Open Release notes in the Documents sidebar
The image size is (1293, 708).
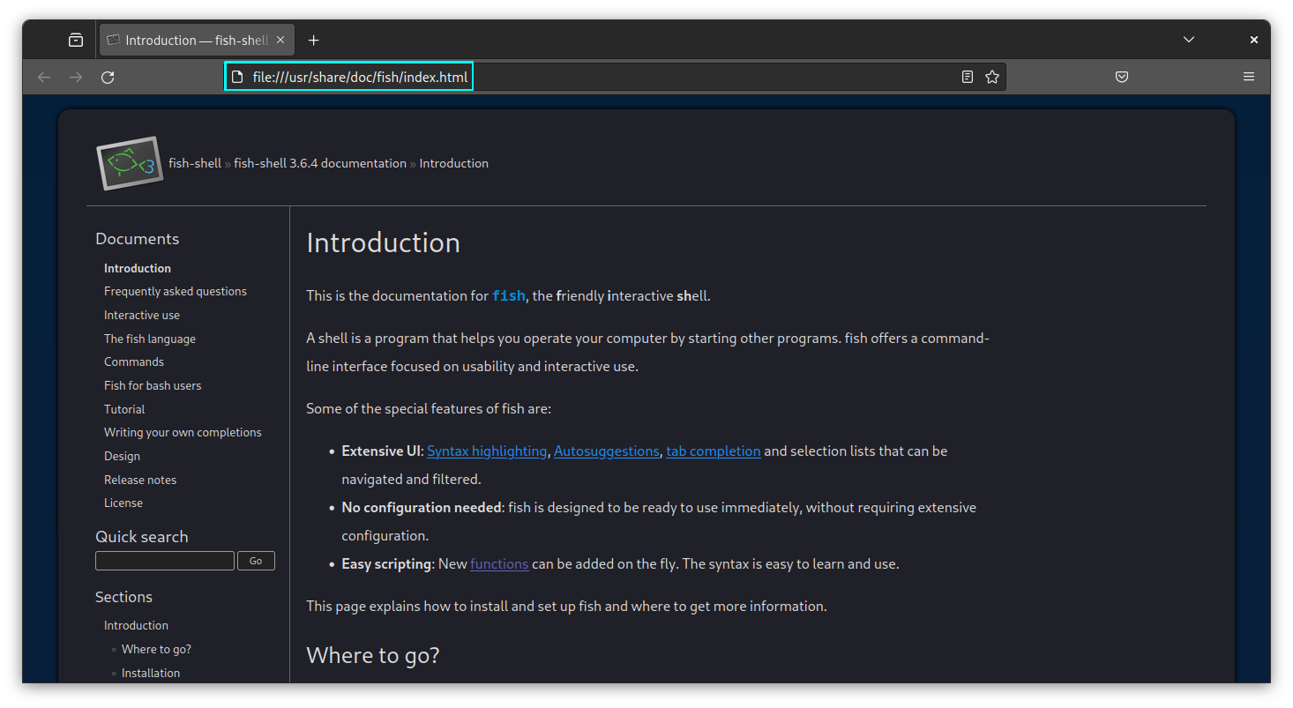tap(139, 479)
